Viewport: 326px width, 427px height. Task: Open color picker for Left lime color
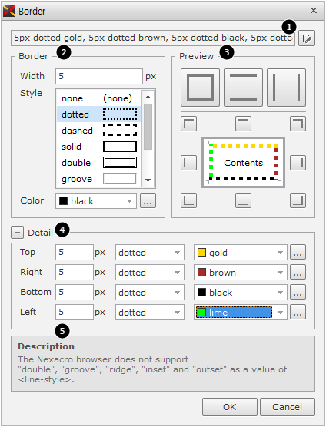tap(298, 312)
